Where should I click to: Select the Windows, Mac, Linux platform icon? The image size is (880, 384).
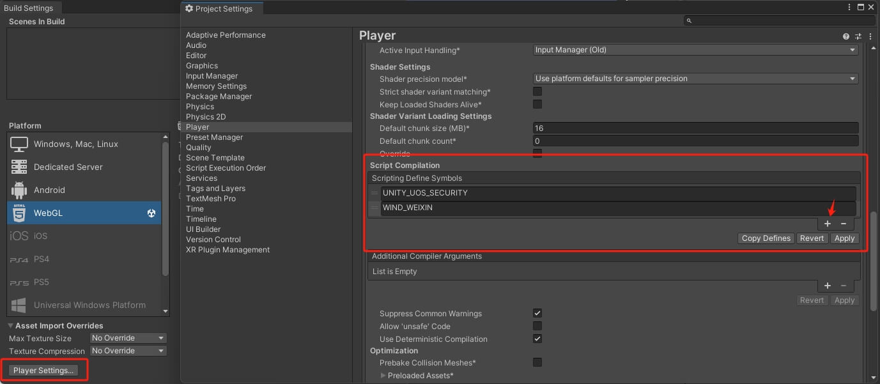pos(19,144)
